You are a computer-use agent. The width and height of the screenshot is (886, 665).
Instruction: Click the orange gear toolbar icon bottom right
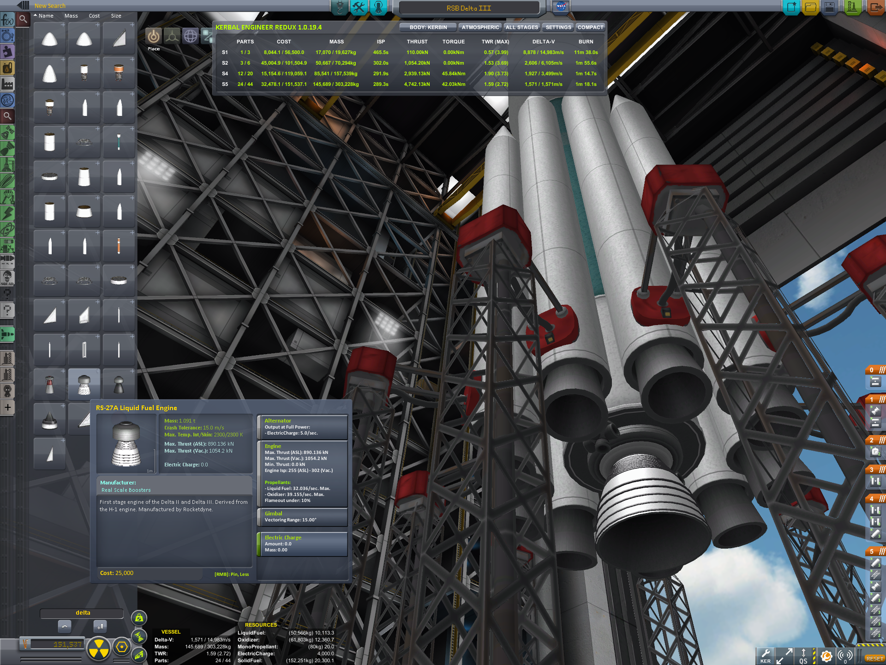point(826,656)
